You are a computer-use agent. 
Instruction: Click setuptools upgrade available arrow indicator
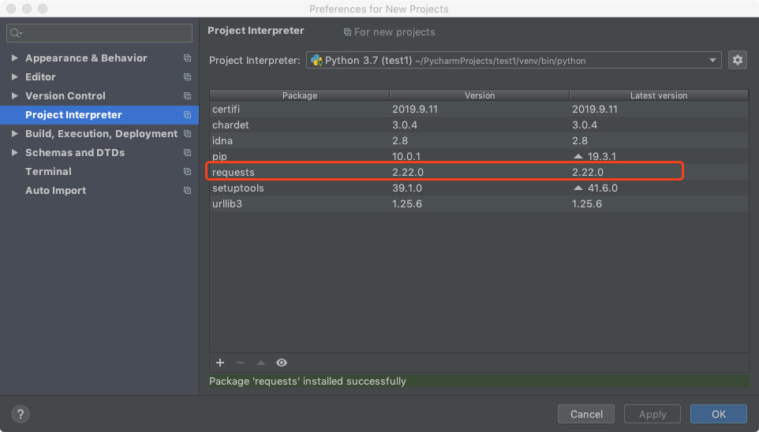[x=578, y=188]
